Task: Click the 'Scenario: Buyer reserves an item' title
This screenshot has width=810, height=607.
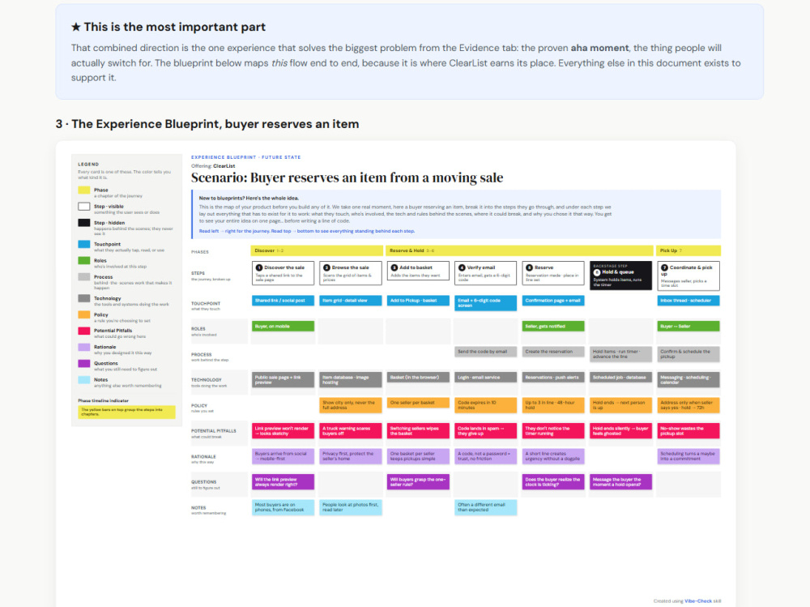Action: [x=347, y=177]
